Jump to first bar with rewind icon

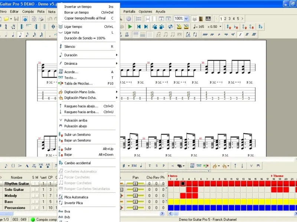(139, 27)
